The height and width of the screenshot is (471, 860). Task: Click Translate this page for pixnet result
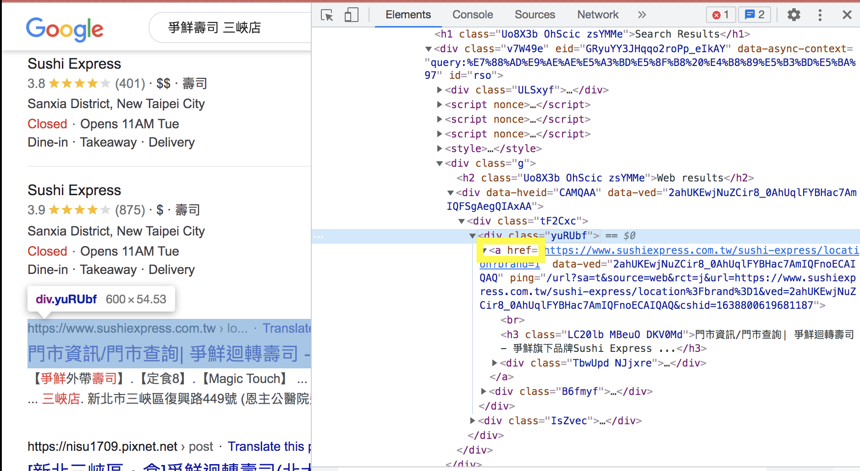pyautogui.click(x=270, y=447)
